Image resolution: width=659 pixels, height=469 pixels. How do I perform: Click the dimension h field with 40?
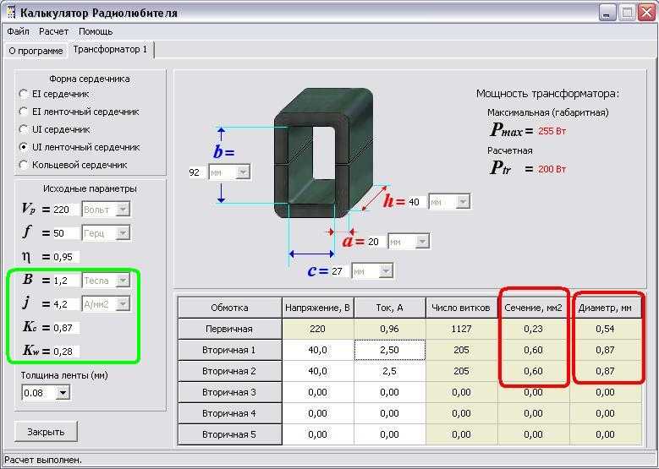[416, 202]
